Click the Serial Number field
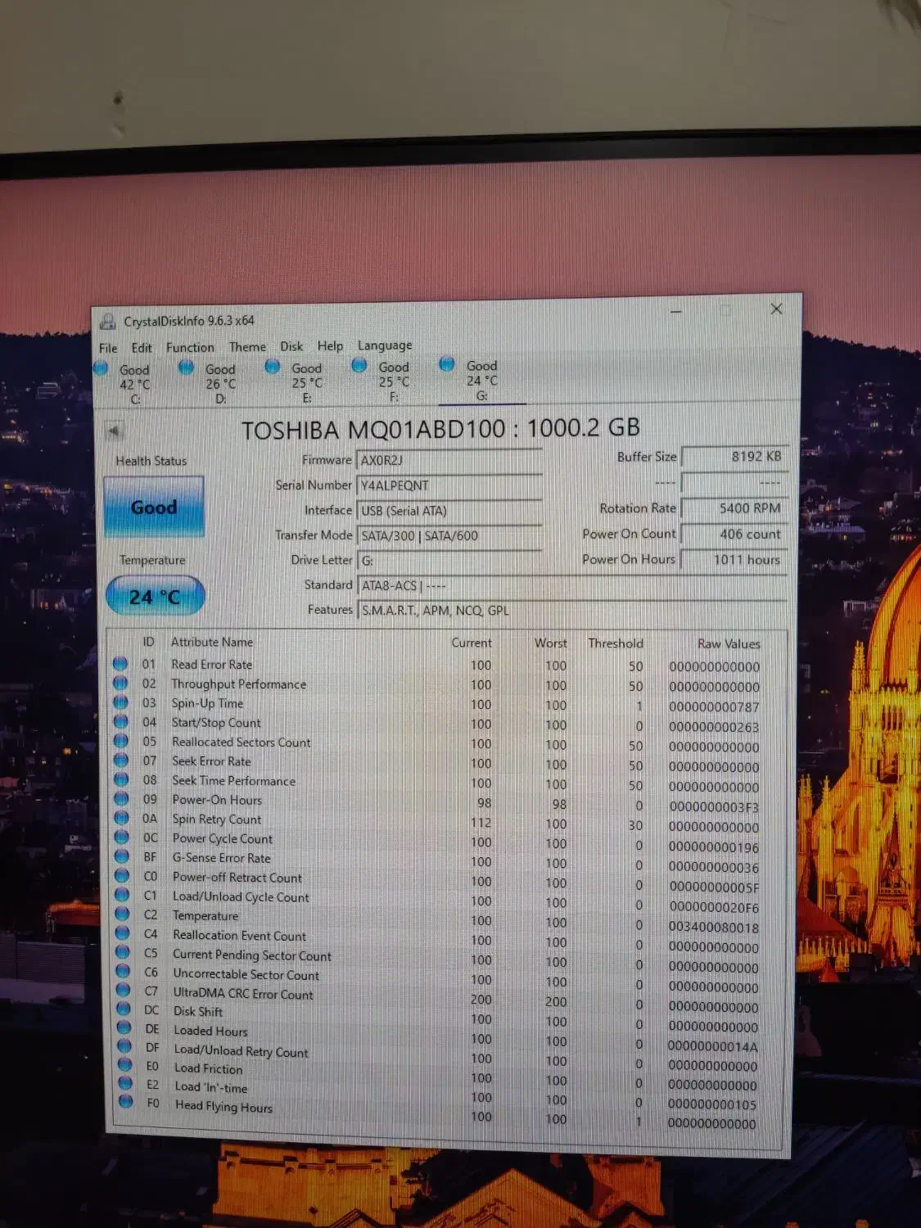This screenshot has width=921, height=1228. [449, 485]
